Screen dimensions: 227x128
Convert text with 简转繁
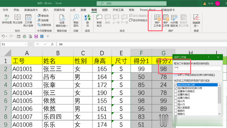43,20
